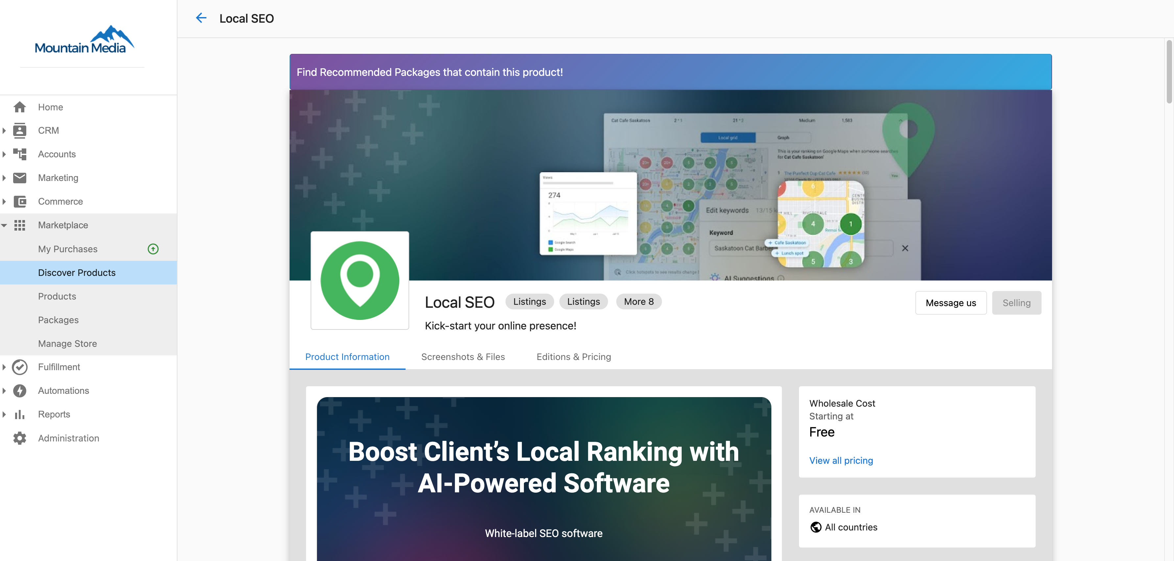
Task: Click the Administration gear icon
Action: 20,438
